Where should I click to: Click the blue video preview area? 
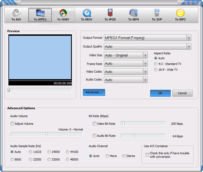click(40, 57)
